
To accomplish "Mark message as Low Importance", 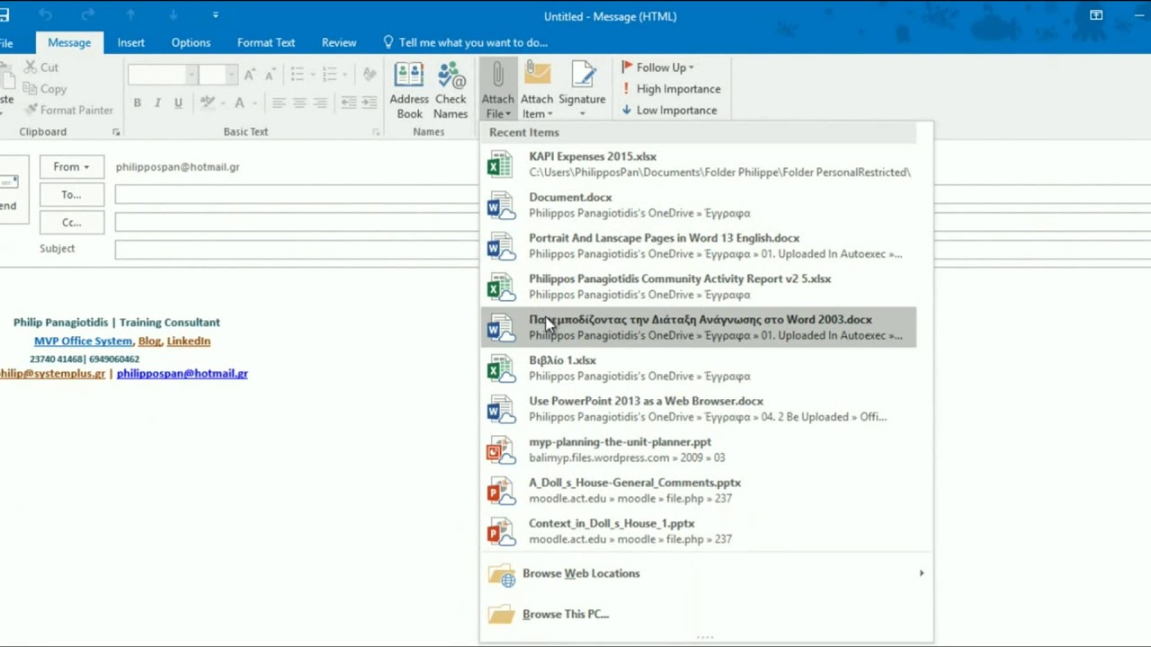I will 669,111.
